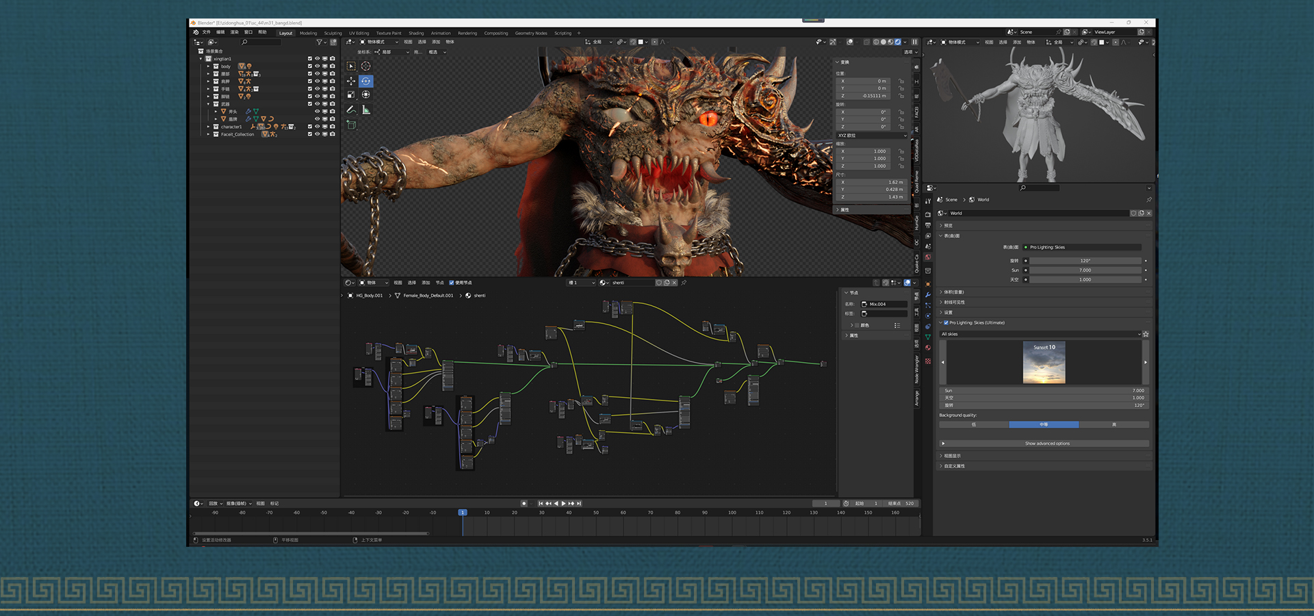Select the Scale tool

click(351, 95)
